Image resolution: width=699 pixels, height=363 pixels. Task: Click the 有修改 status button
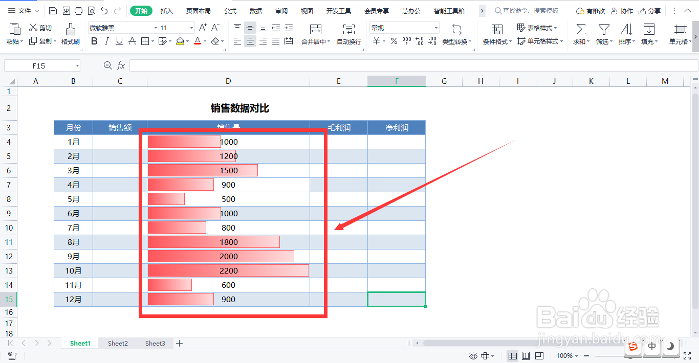[590, 11]
